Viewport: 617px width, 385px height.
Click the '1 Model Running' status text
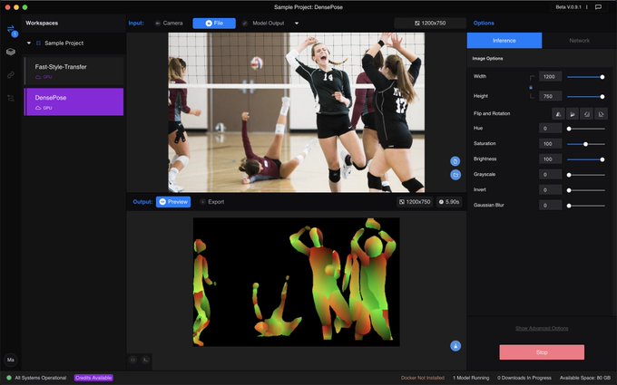coord(471,378)
